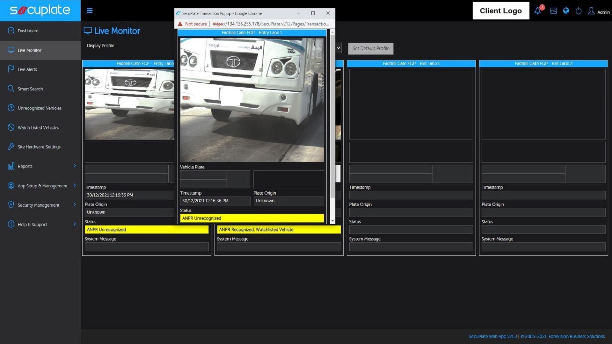612x344 pixels.
Task: Click the Entry Lane 1 bus thumbnail
Action: [129, 104]
